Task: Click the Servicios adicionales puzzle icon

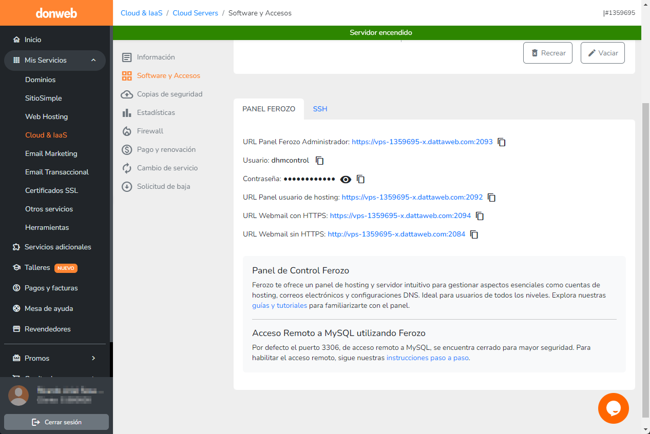Action: click(x=16, y=247)
